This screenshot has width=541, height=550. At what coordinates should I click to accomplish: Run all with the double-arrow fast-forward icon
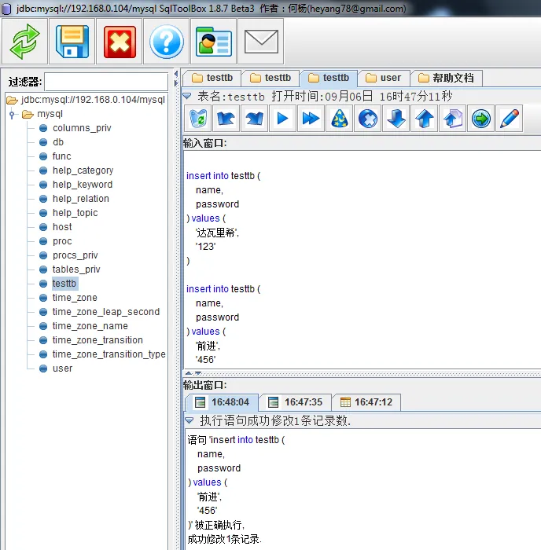311,119
